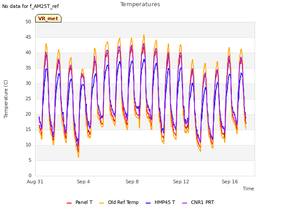Click blue HMP45 T legend swatch
This screenshot has width=281, height=211.
click(x=148, y=203)
